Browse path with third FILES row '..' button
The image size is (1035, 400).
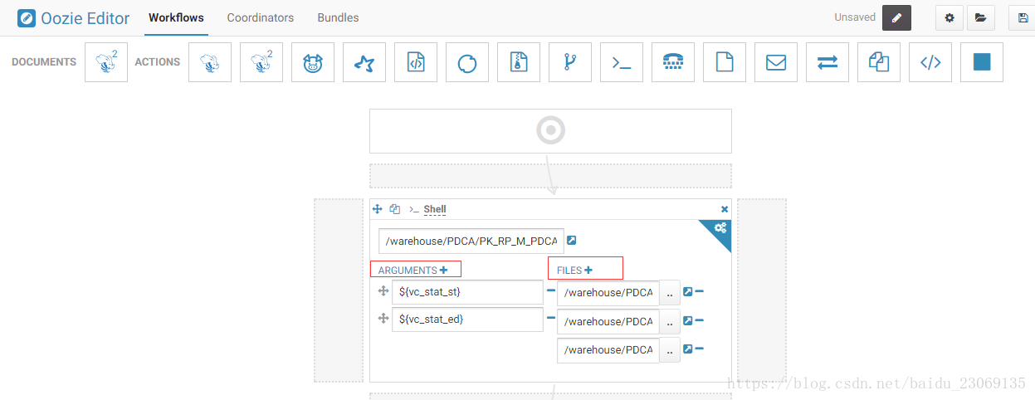[670, 350]
